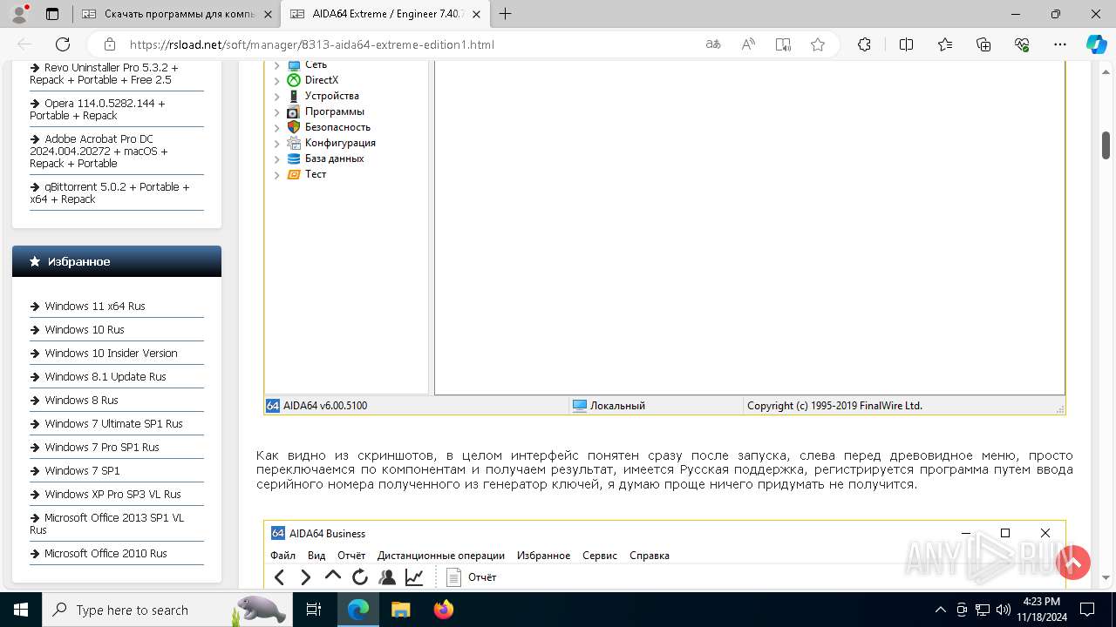Open qBittorrent 5.0.2 link
1116x627 pixels.
pyautogui.click(x=111, y=193)
